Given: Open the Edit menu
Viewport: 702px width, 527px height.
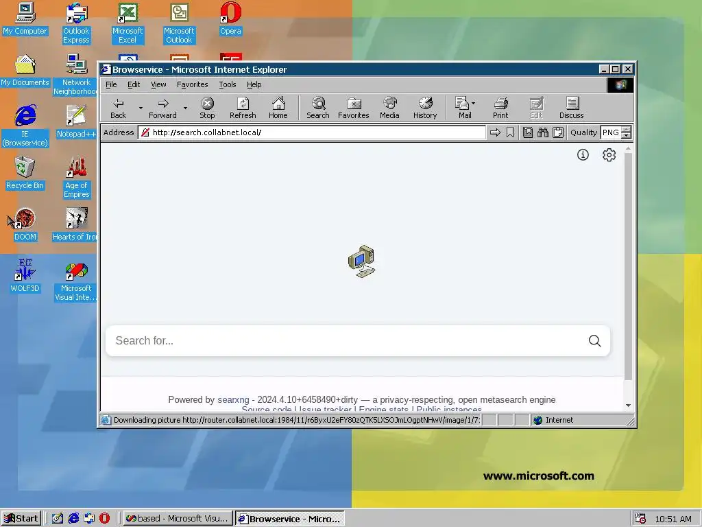Looking at the screenshot, I should (x=134, y=84).
